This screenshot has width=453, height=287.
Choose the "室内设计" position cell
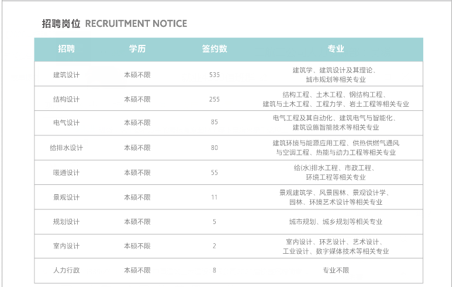pyautogui.click(x=67, y=246)
